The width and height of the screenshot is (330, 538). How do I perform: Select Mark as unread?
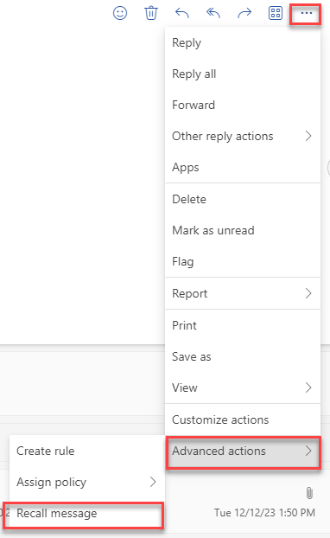pos(243,230)
